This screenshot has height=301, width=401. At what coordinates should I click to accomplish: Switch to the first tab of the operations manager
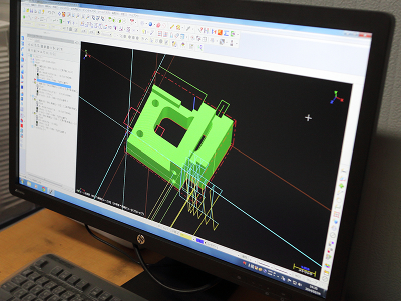tap(30, 39)
